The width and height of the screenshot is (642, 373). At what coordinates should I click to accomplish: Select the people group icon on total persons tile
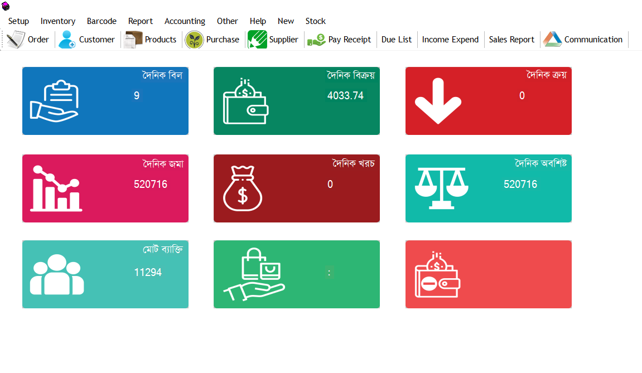coord(57,275)
